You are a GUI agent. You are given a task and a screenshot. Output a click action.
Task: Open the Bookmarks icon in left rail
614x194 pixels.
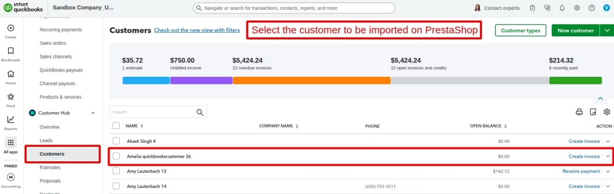[11, 51]
